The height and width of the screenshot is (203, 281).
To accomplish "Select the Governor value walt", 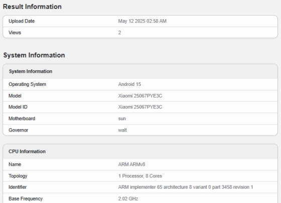I will coord(122,130).
